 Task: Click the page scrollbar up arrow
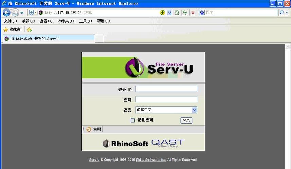coord(288,47)
